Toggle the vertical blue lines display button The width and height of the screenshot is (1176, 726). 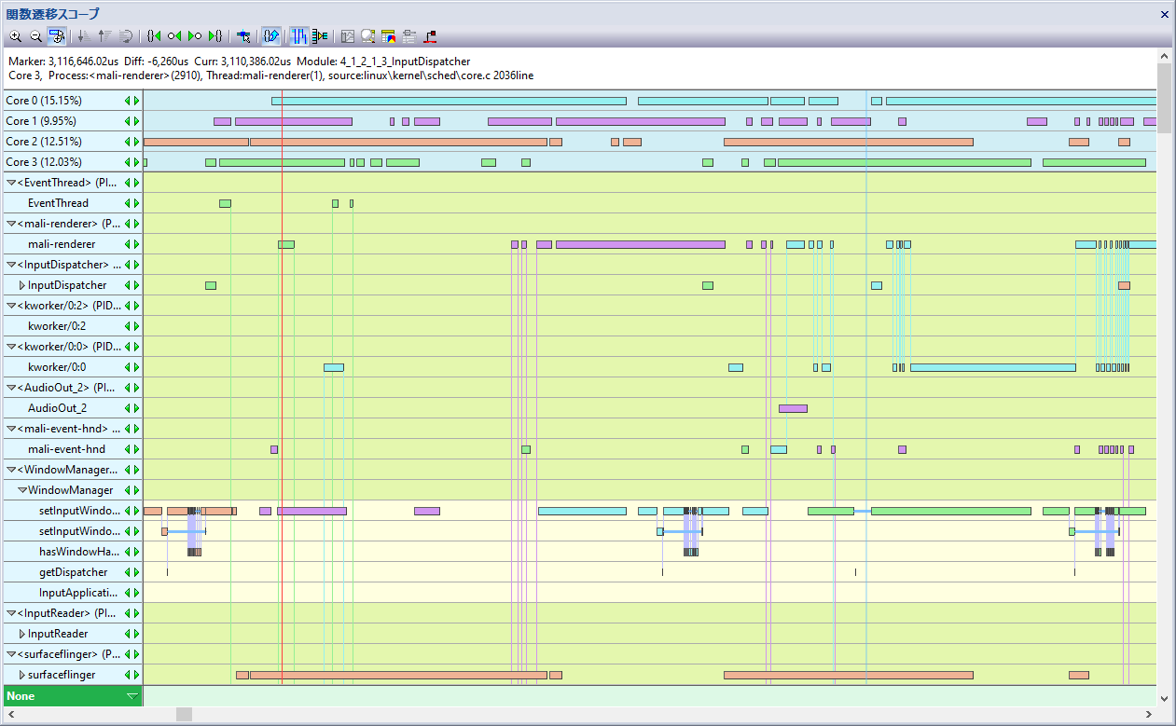click(x=299, y=36)
